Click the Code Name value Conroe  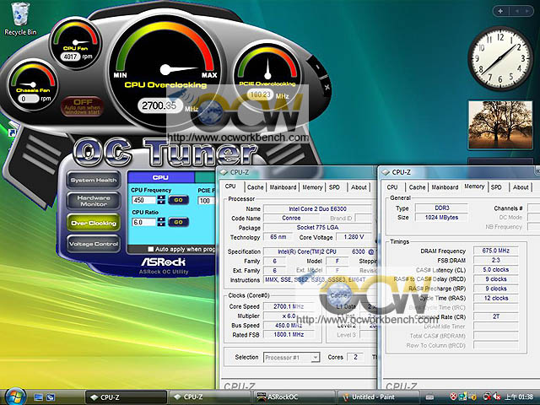click(x=291, y=218)
